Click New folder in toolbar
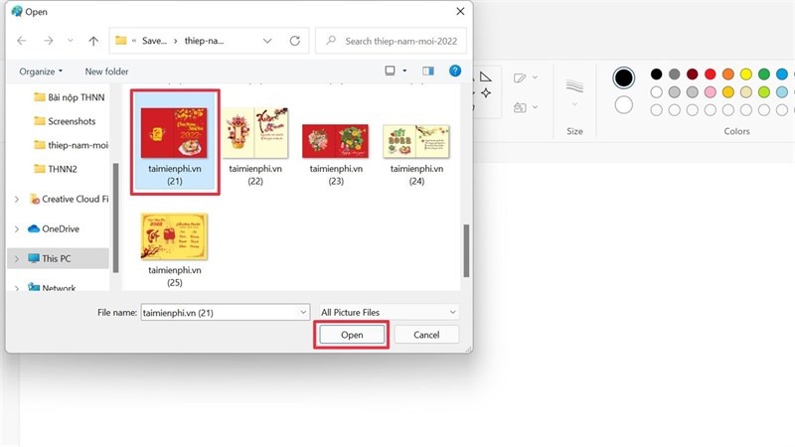The width and height of the screenshot is (795, 447). [106, 72]
